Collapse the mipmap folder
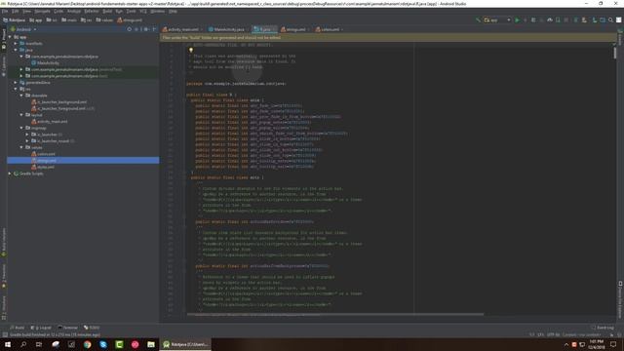This screenshot has height=351, width=624. click(21, 128)
